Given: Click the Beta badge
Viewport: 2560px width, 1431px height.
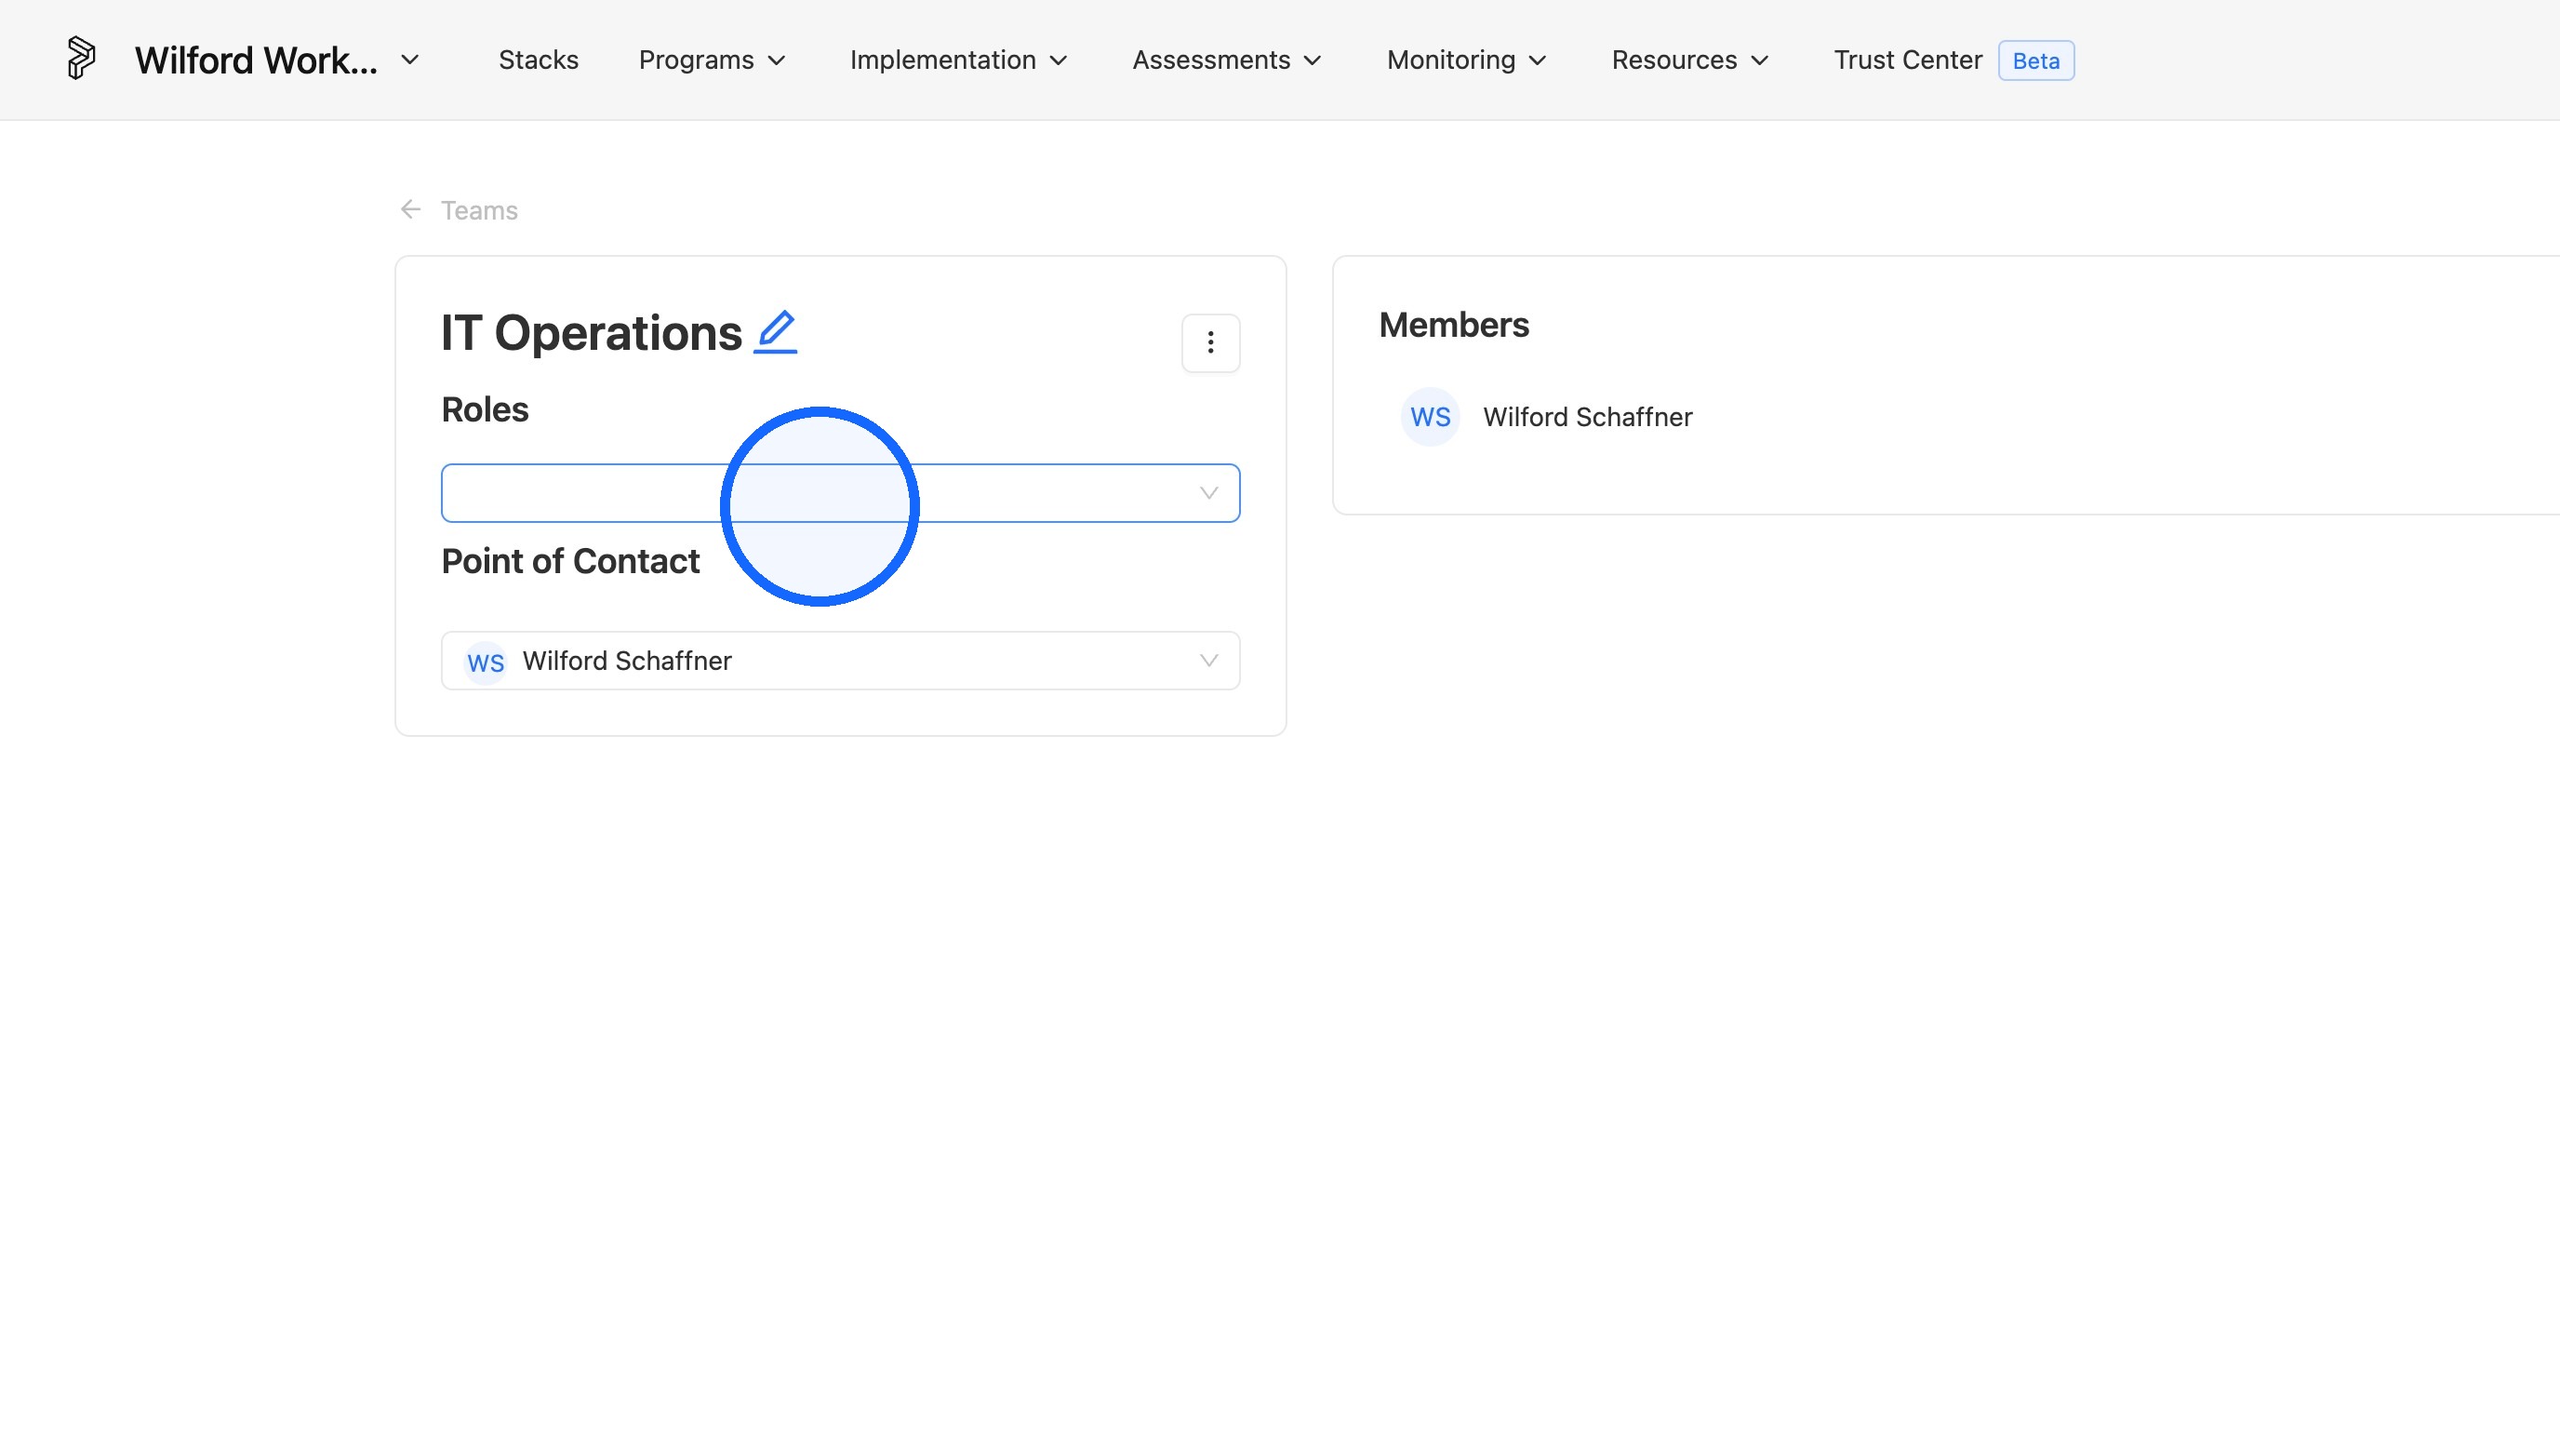Looking at the screenshot, I should click(x=2036, y=60).
